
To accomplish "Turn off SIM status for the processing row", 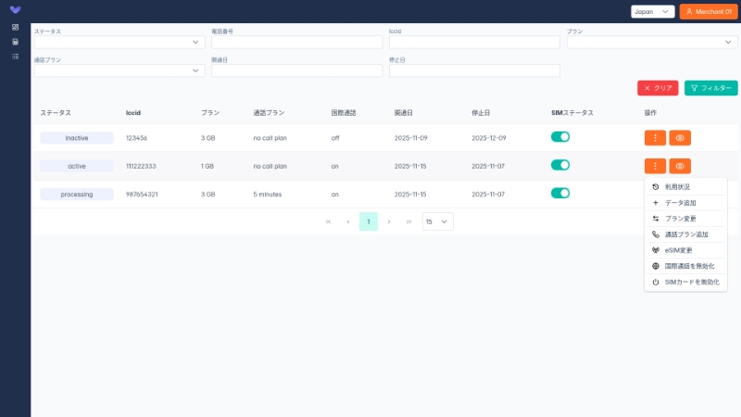I will tap(559, 194).
